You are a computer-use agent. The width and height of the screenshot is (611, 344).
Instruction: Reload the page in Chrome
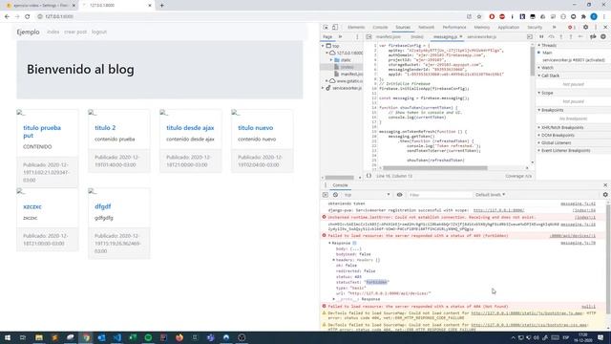point(28,16)
